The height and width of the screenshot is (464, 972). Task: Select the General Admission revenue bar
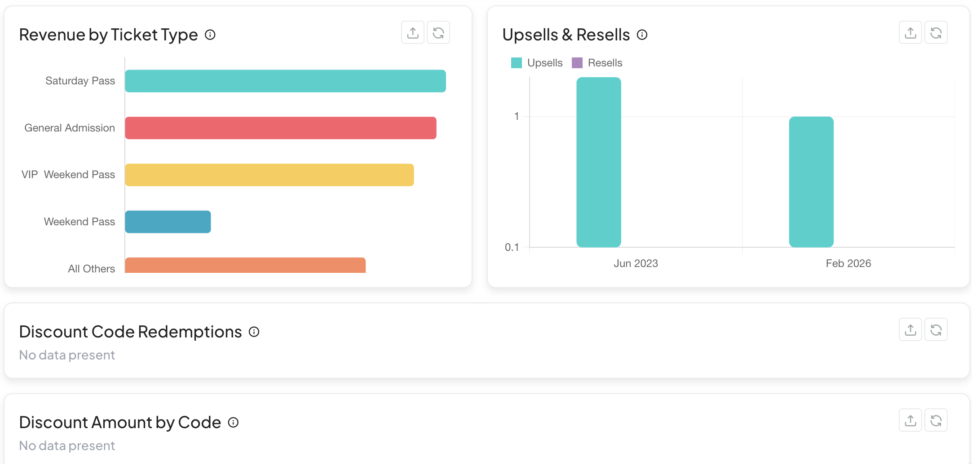click(x=281, y=128)
